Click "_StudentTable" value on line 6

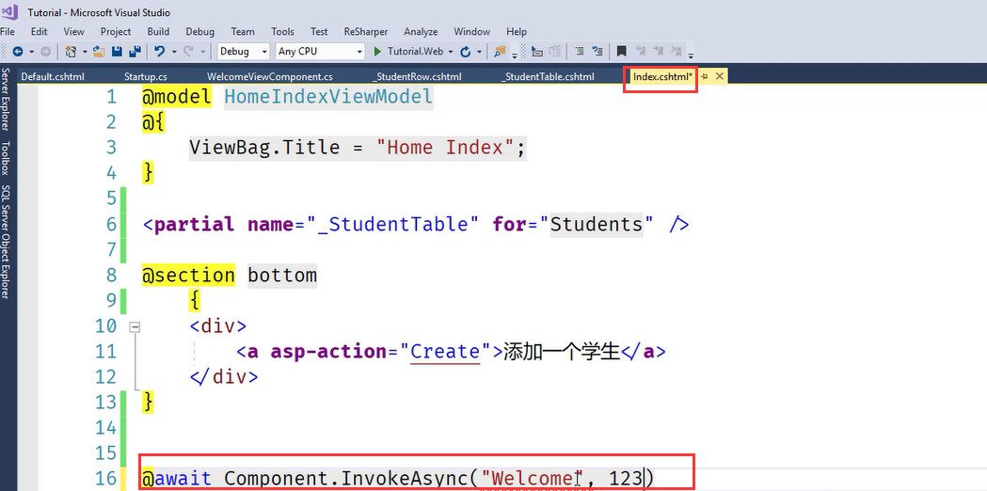point(393,224)
